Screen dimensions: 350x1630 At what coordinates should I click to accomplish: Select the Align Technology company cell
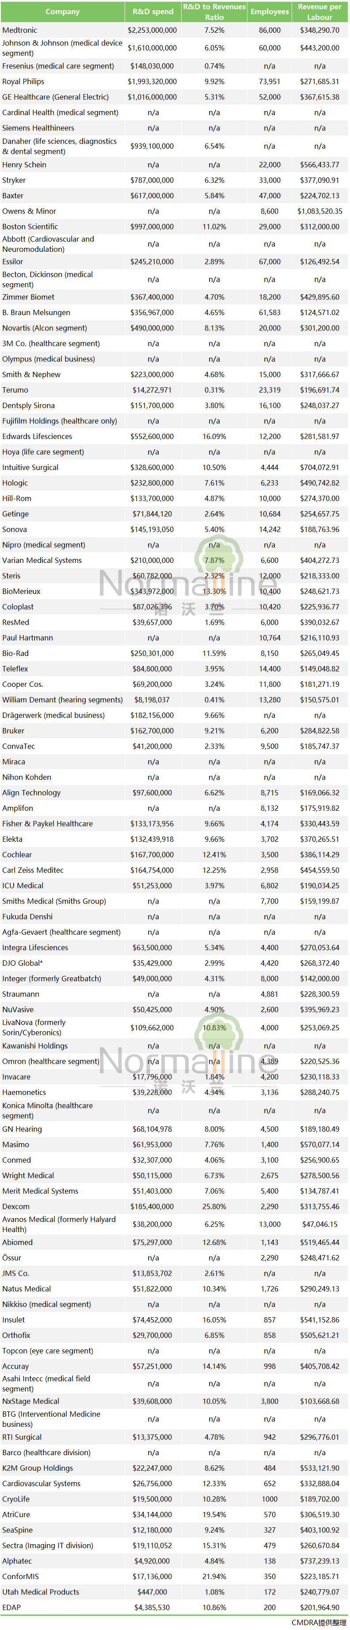31,793
